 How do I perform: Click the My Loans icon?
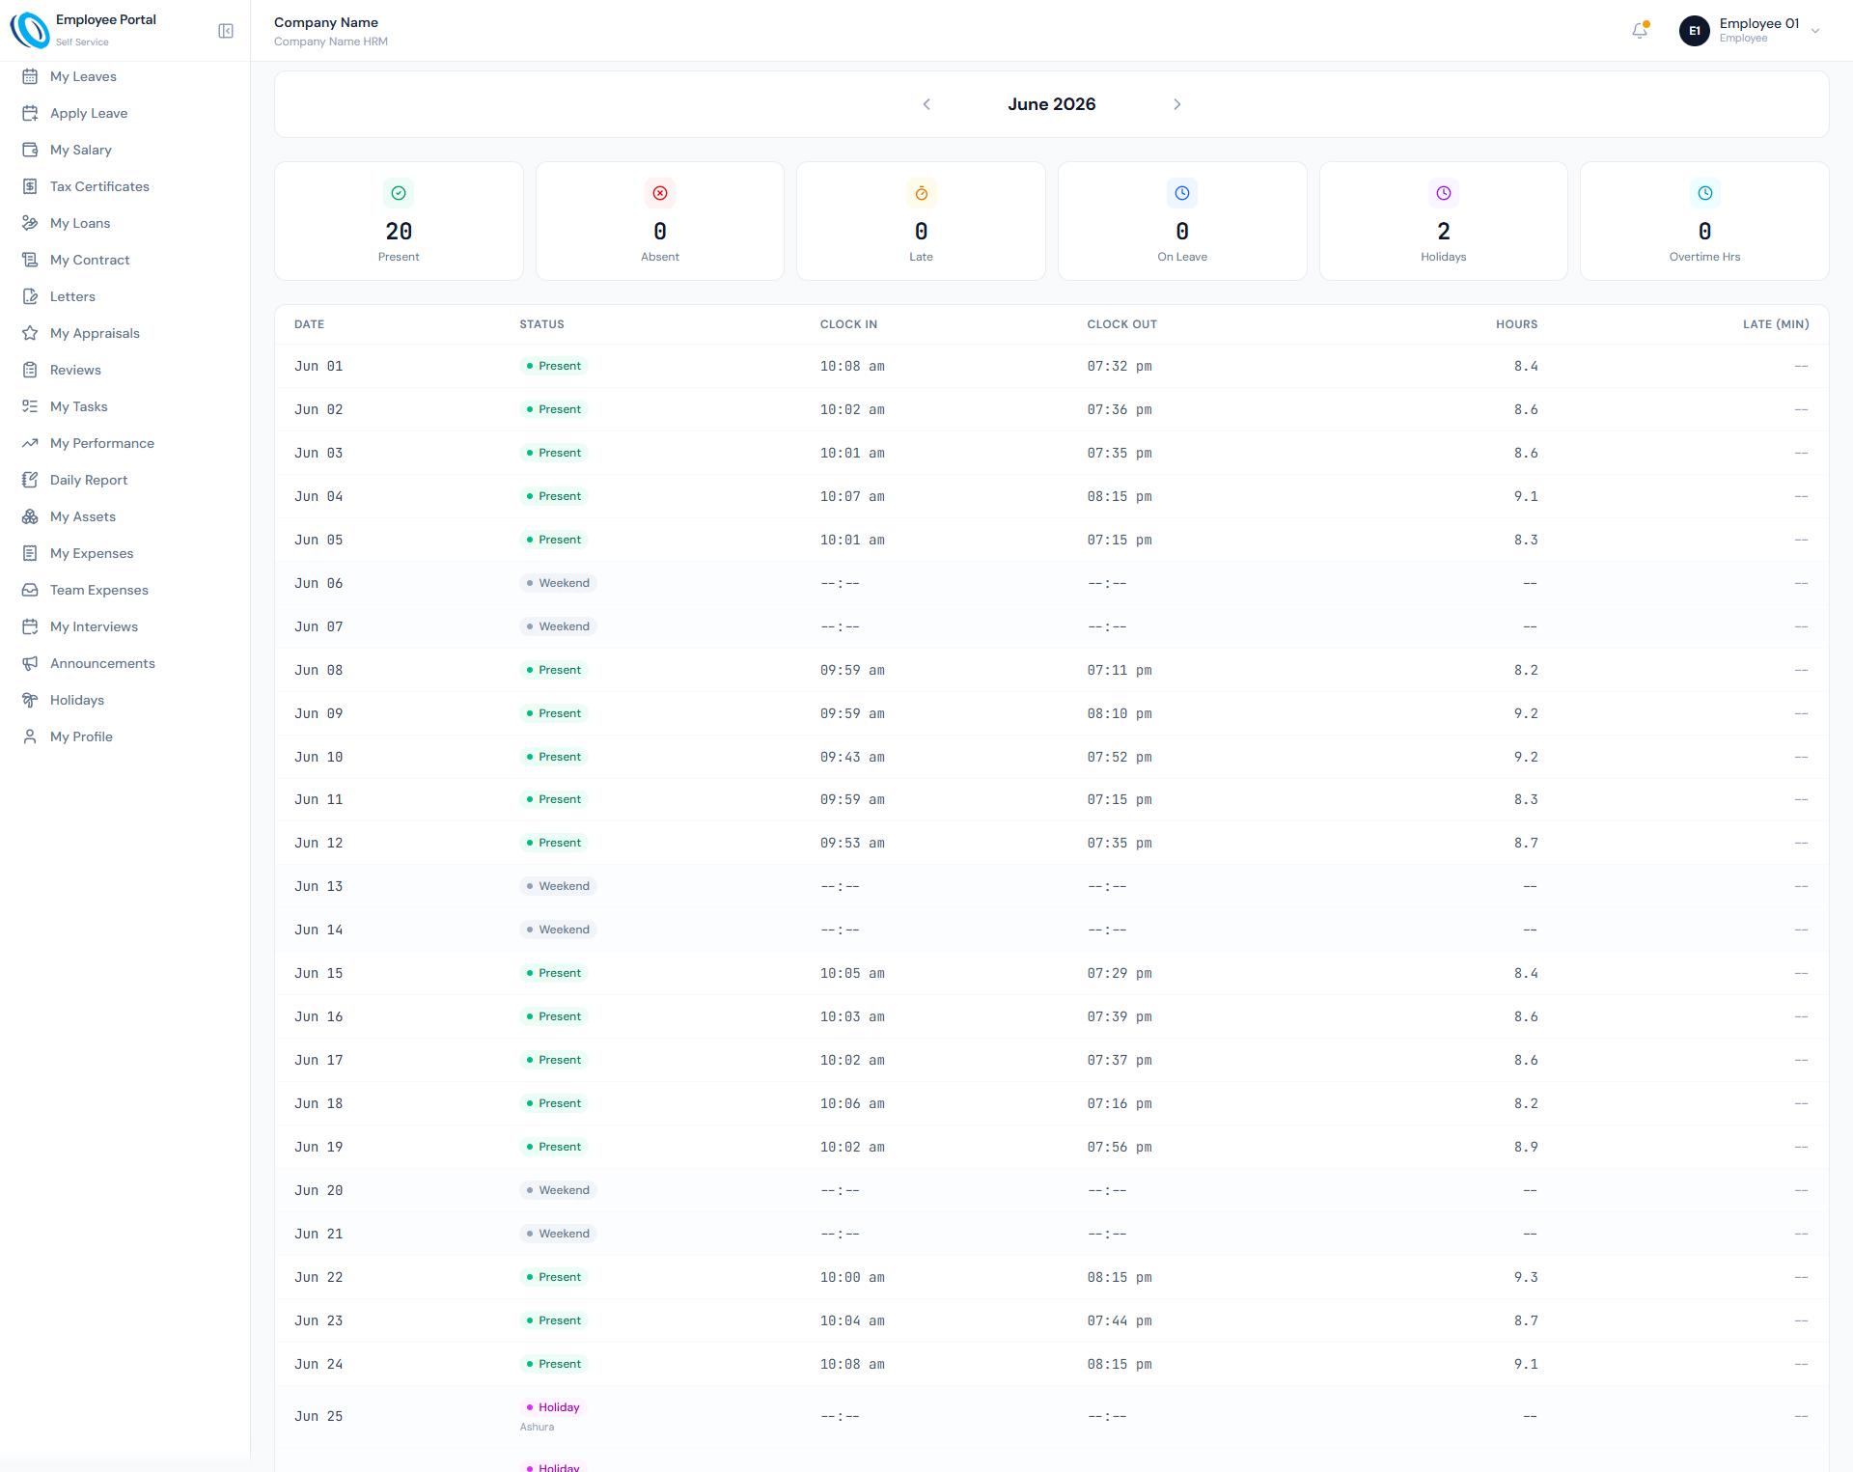tap(30, 223)
